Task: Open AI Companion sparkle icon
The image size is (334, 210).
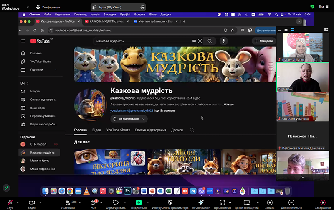Action: (x=201, y=202)
